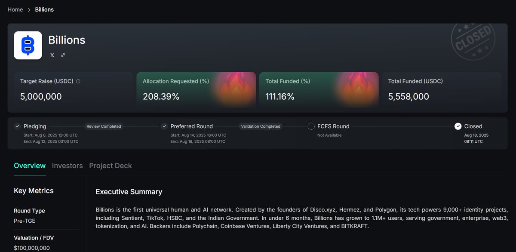Click the Executive Summary heading

point(129,191)
